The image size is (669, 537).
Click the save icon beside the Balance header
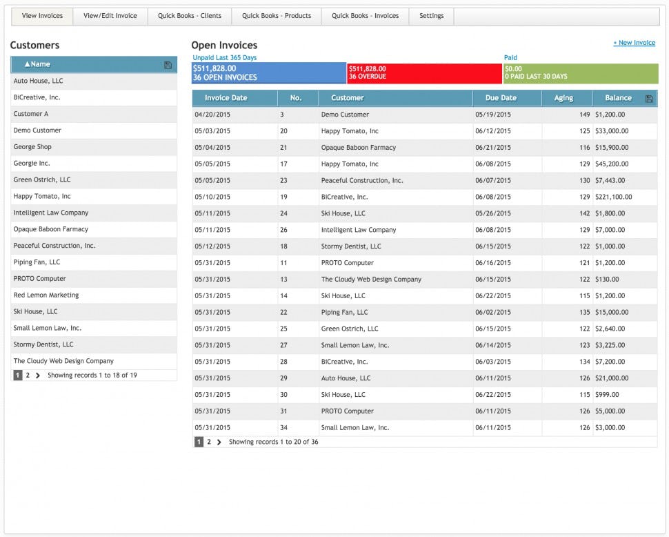pos(649,98)
